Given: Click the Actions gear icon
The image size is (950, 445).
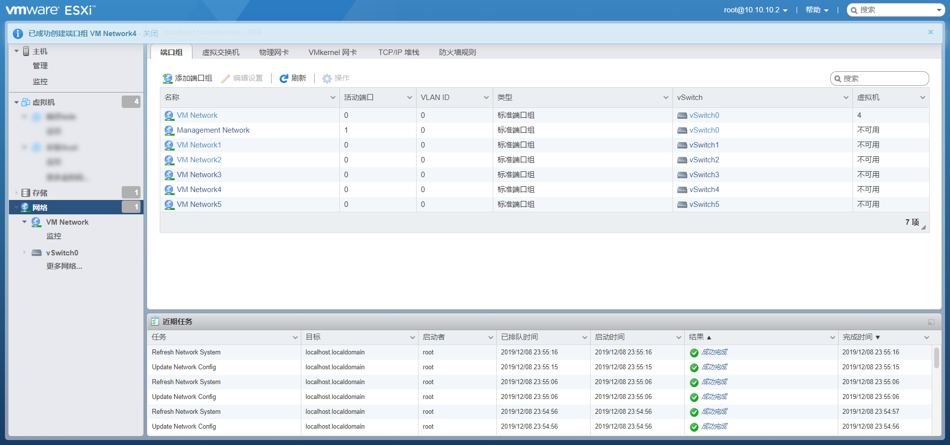Looking at the screenshot, I should [327, 78].
